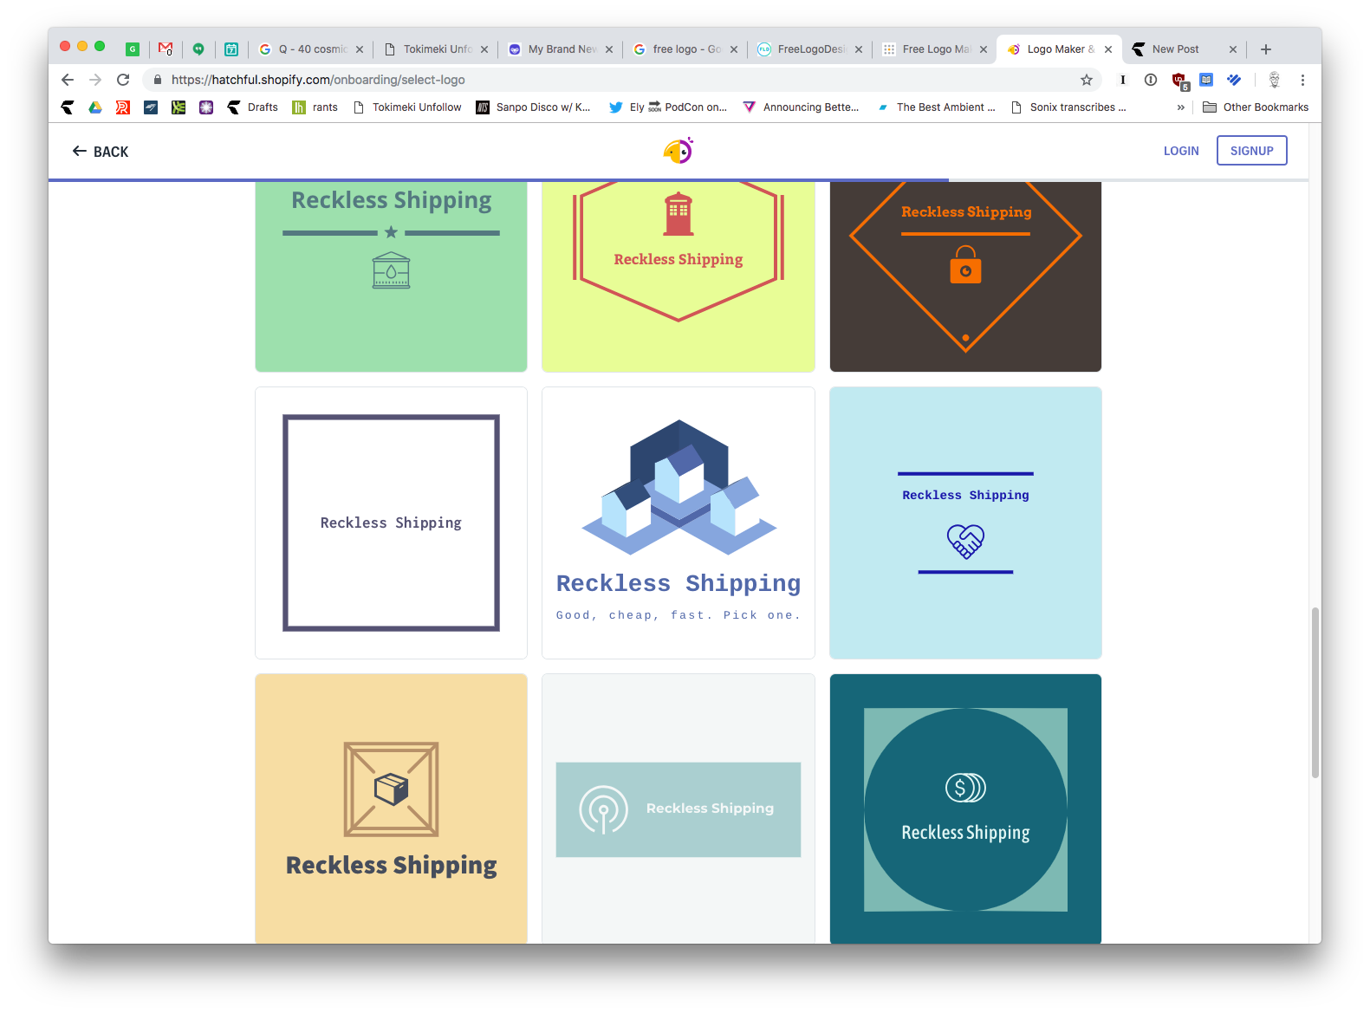Click the info circle extension icon

tap(1151, 80)
